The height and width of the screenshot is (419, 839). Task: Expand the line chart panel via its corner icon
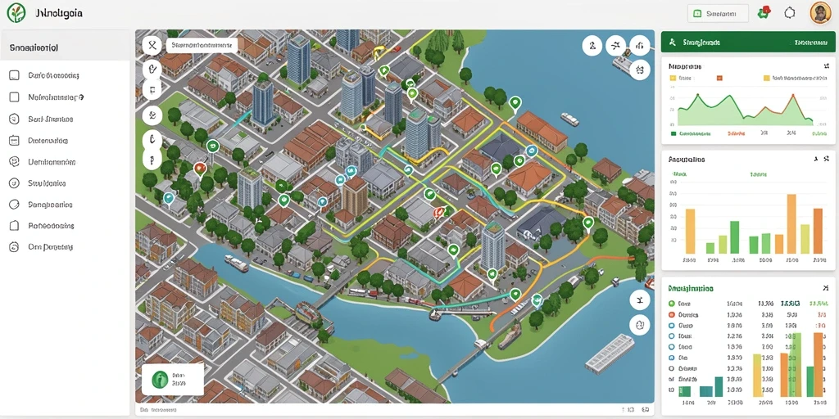826,65
